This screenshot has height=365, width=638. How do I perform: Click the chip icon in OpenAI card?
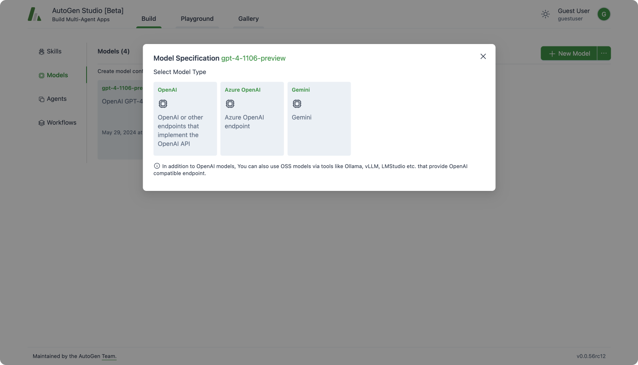[x=163, y=104]
